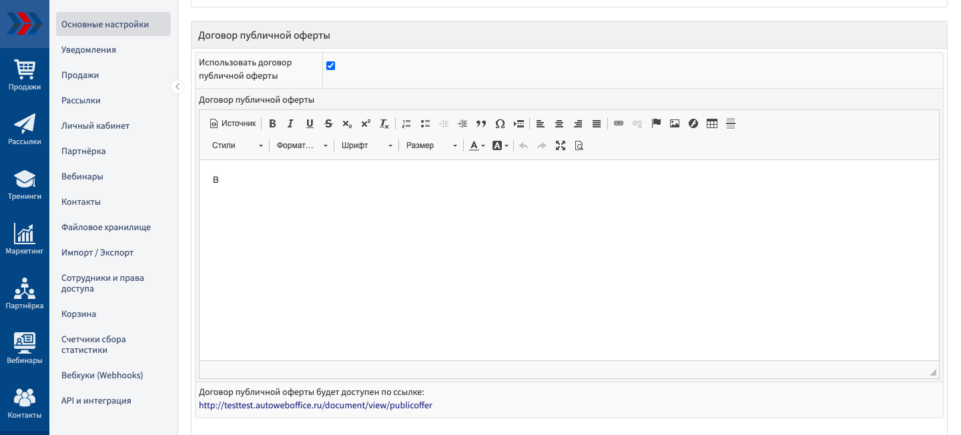Open the Уведомления settings menu item

[x=89, y=49]
